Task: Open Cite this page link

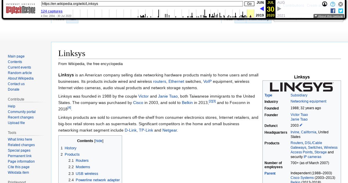Action: [19, 167]
